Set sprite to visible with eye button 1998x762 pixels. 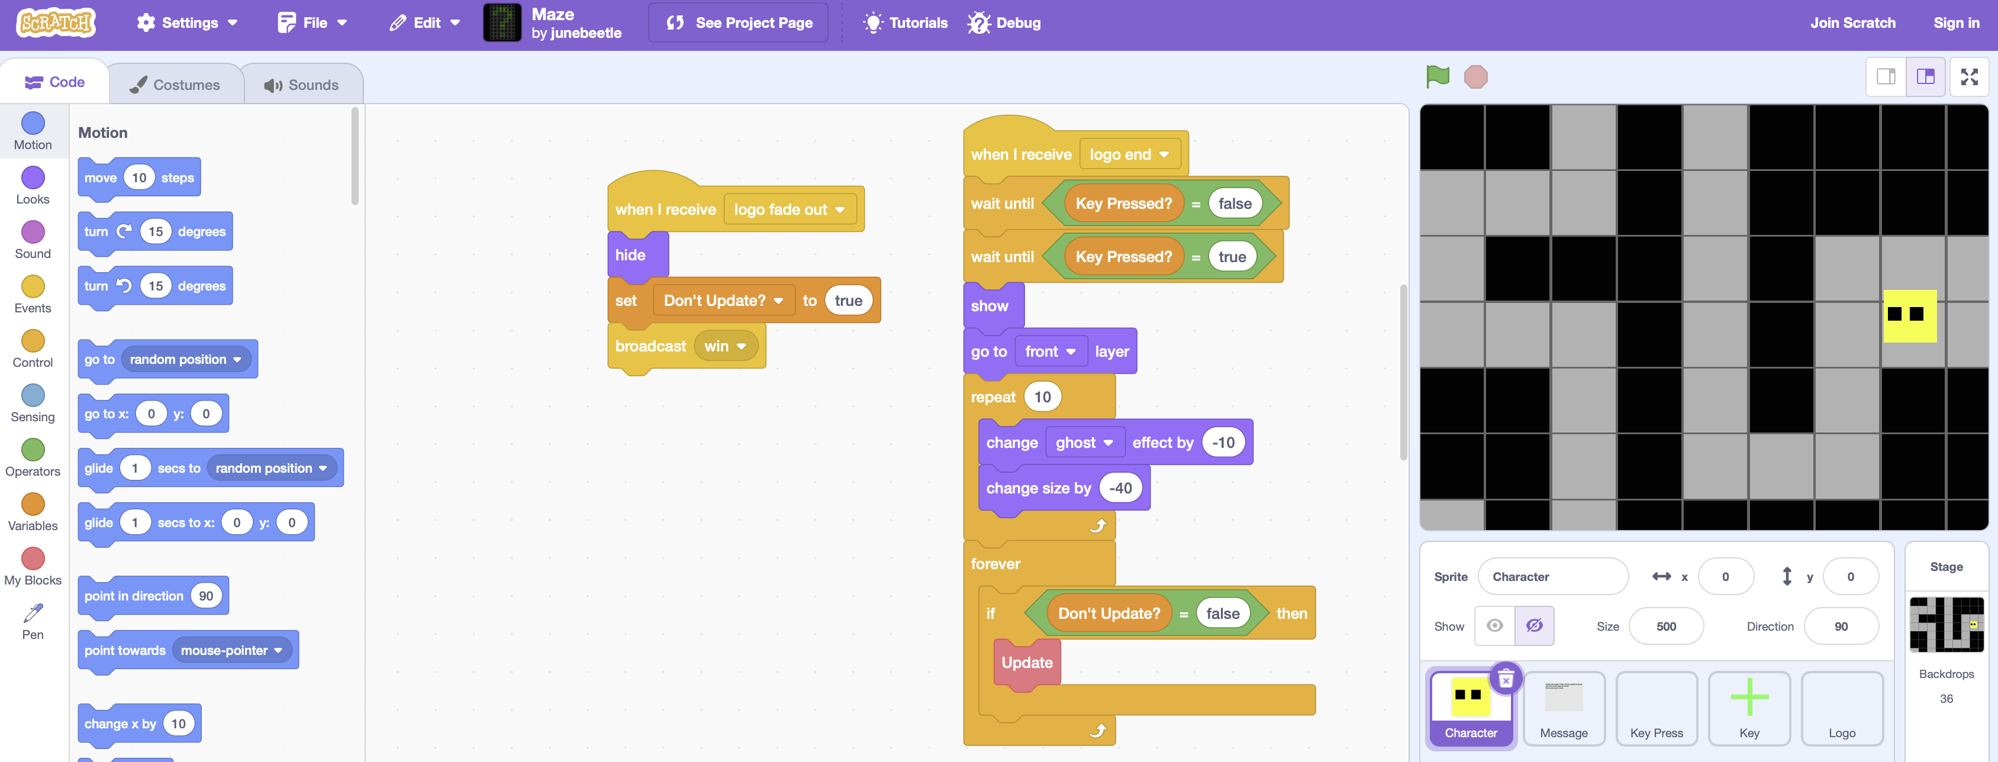coord(1494,625)
